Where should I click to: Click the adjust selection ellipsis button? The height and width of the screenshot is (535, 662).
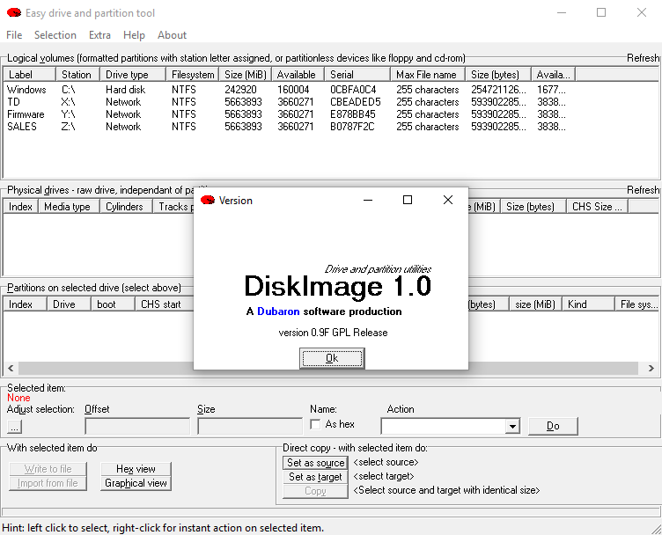(x=14, y=427)
